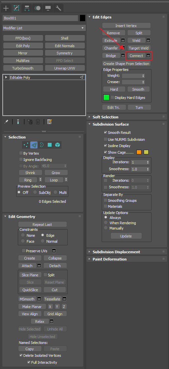Click orange Show Cage color swatch
169x369 pixels.
pyautogui.click(x=139, y=152)
